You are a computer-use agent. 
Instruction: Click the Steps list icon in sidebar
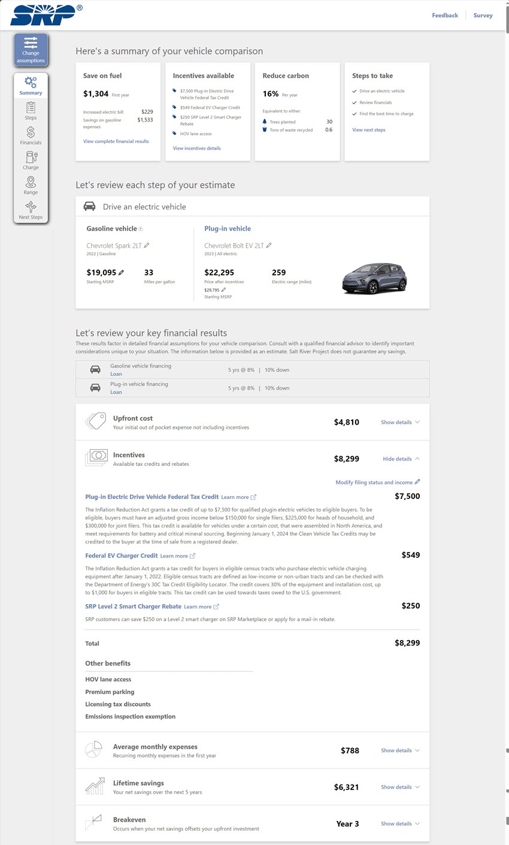pyautogui.click(x=31, y=110)
